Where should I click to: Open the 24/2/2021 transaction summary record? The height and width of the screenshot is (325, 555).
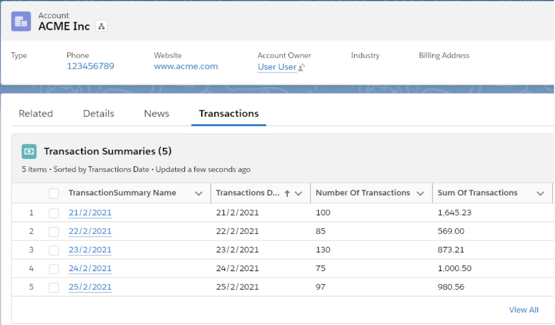pyautogui.click(x=90, y=268)
